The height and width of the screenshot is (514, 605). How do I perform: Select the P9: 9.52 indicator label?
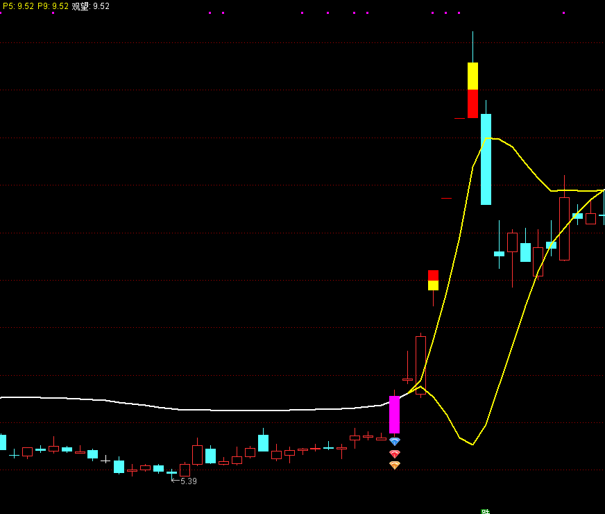coord(53,6)
